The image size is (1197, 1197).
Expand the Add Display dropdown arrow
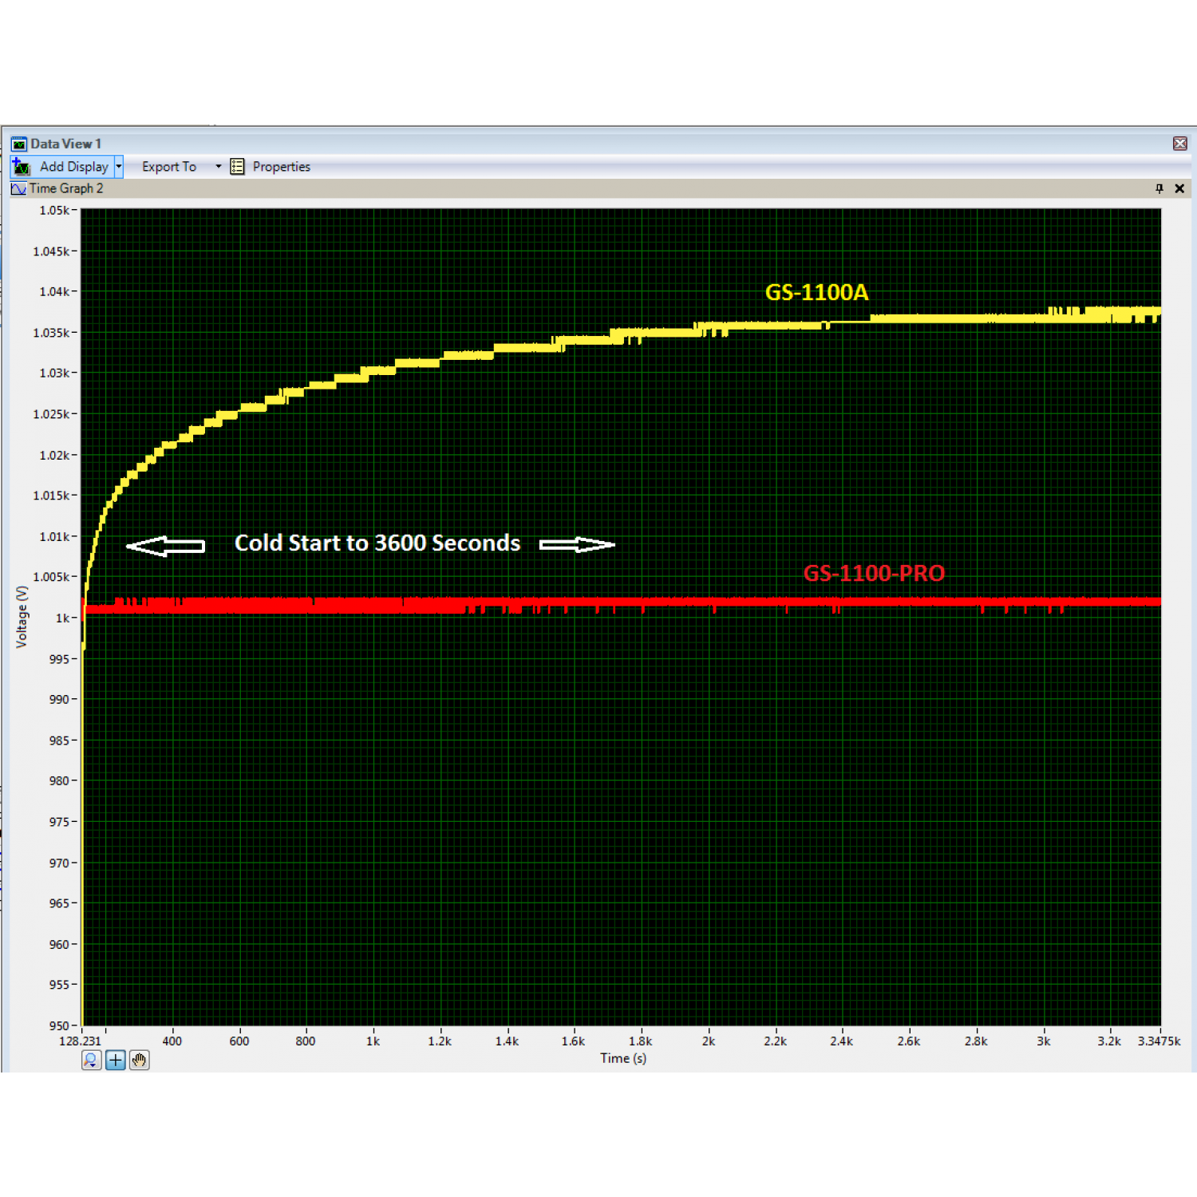(119, 167)
